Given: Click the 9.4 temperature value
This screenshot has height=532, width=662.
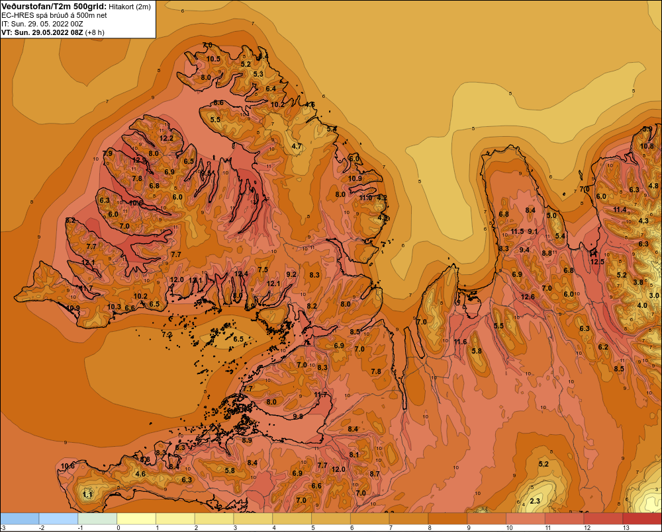Looking at the screenshot, I should (524, 250).
